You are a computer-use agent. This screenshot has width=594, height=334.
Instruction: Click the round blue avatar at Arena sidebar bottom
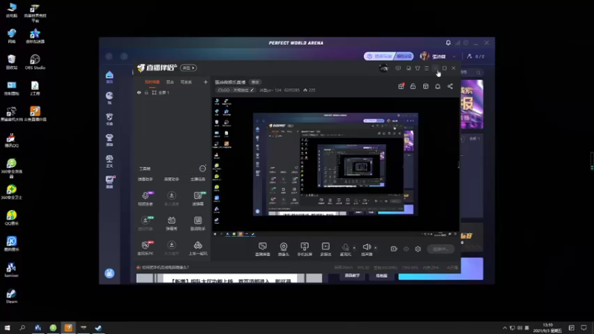click(x=109, y=273)
